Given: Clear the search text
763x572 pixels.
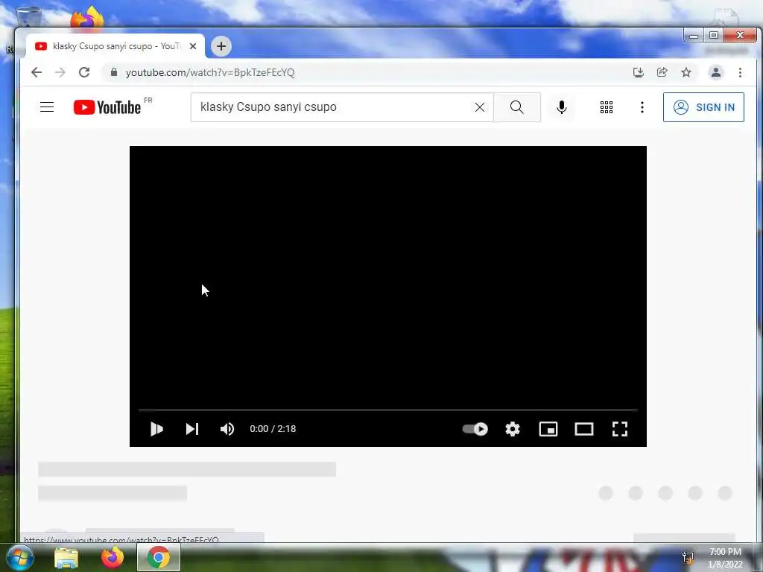Looking at the screenshot, I should (x=480, y=107).
